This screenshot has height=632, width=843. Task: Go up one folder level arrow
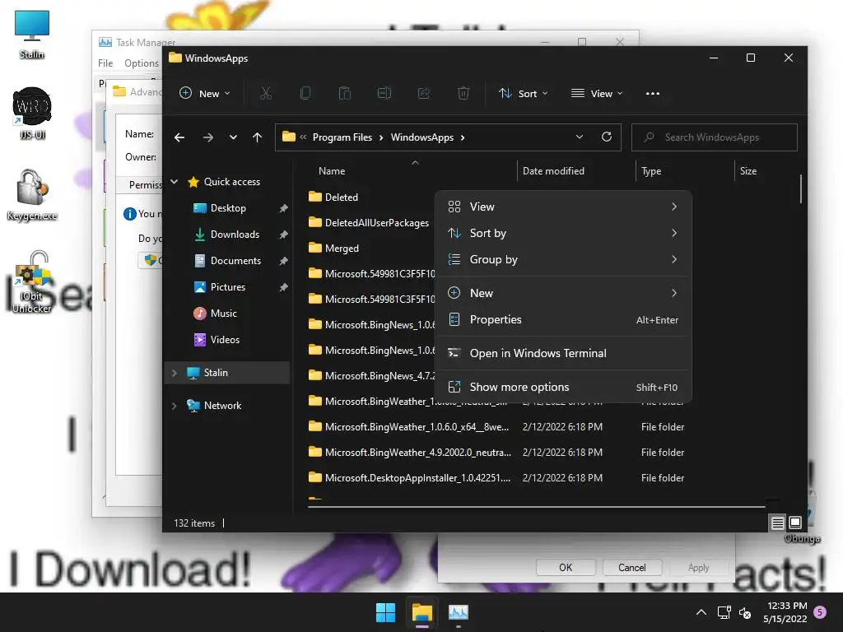pyautogui.click(x=258, y=137)
